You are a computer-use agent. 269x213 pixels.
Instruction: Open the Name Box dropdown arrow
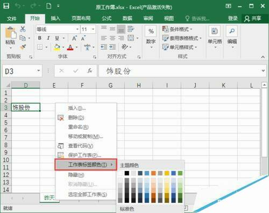pos(38,70)
